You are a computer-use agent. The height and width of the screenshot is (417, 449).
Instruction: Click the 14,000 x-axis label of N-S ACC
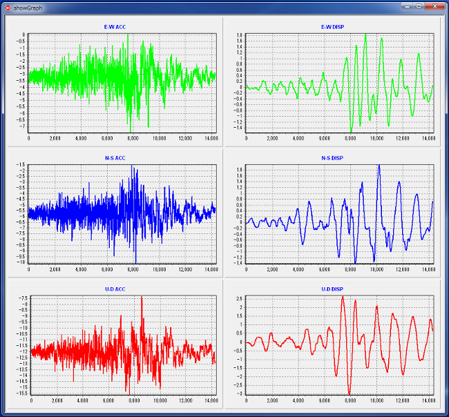(211, 269)
